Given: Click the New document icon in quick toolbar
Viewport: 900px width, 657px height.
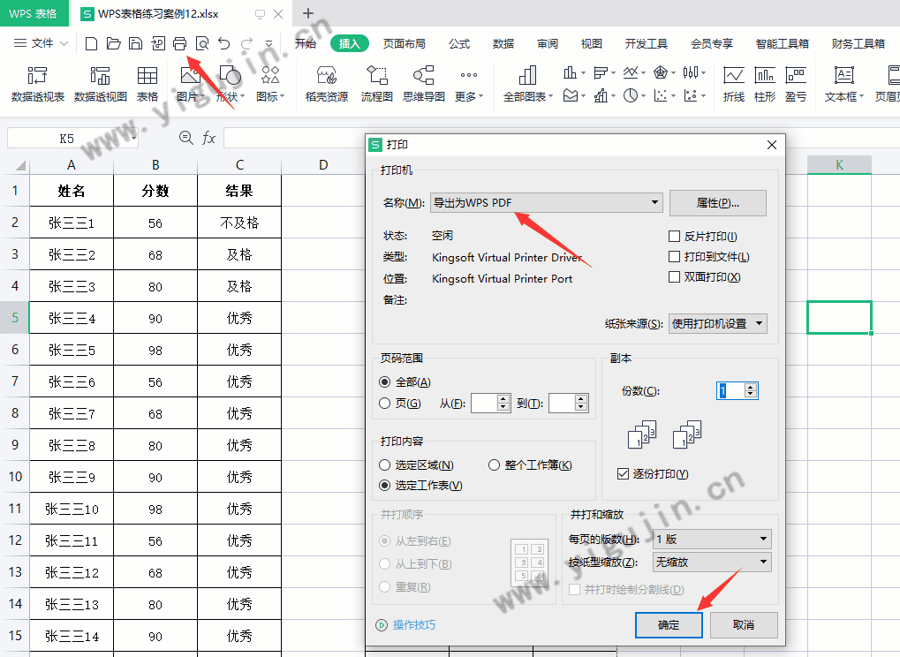Looking at the screenshot, I should (91, 43).
